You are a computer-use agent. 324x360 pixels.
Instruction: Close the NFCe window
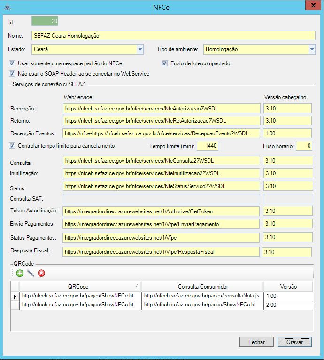tap(310, 6)
